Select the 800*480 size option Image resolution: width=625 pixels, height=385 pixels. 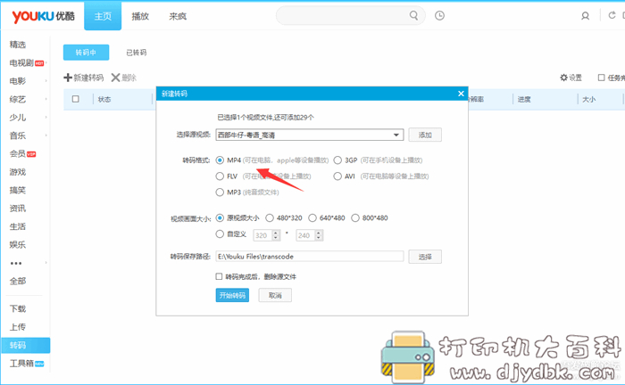tap(355, 218)
